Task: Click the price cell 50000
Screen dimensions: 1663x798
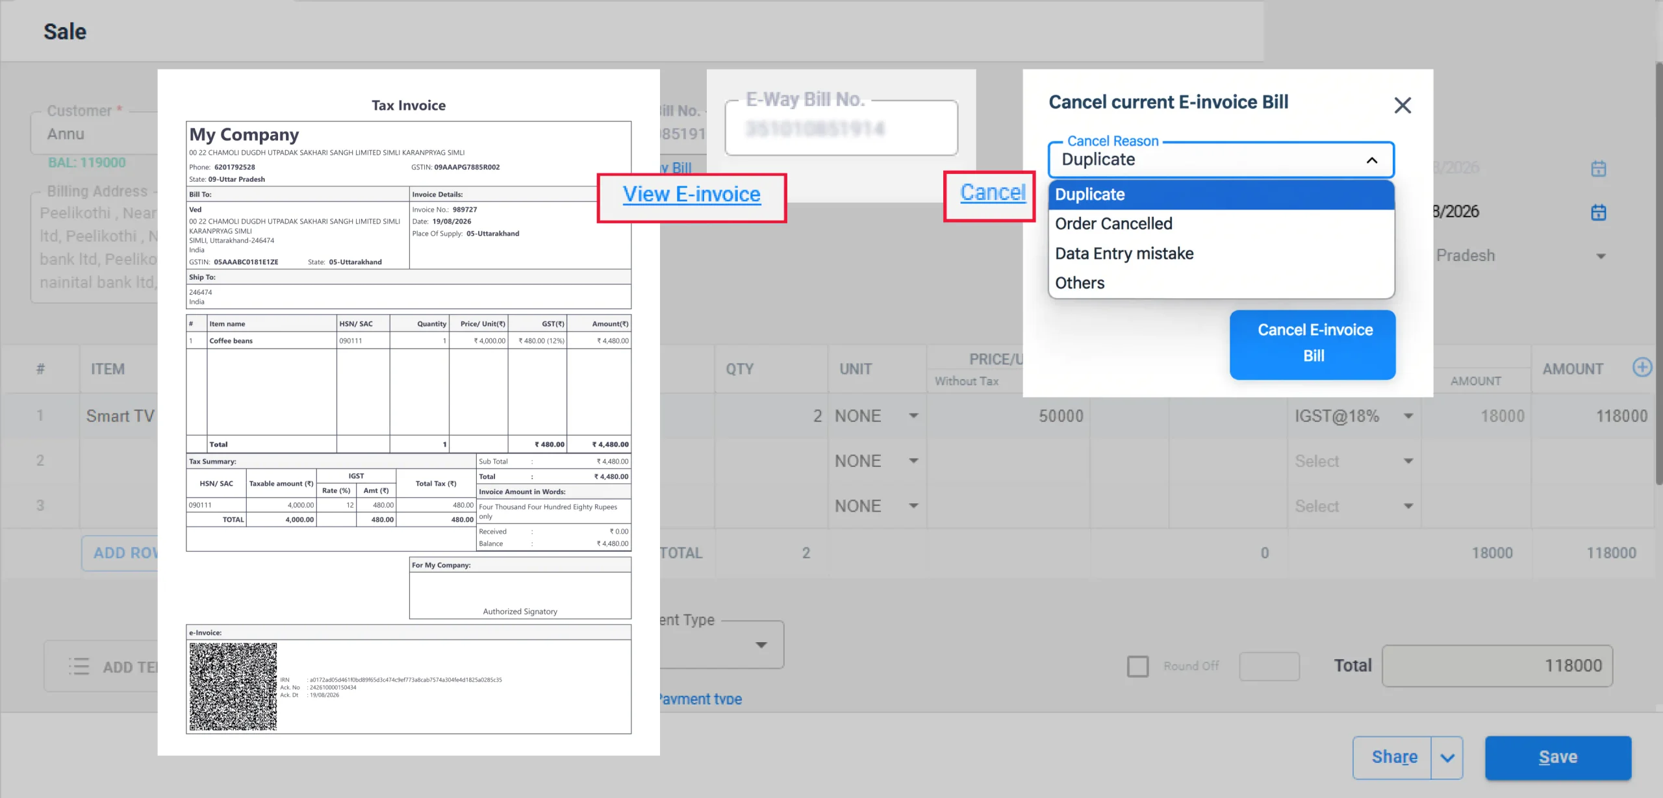Action: point(1008,416)
